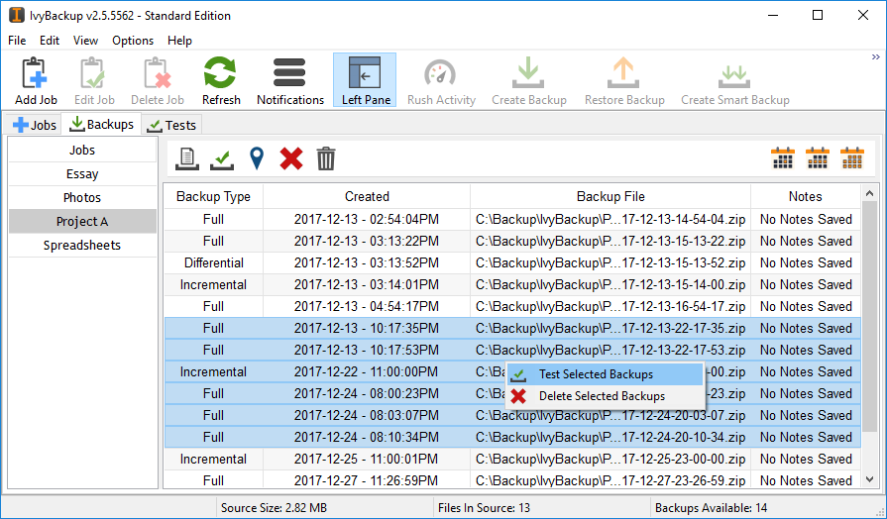Click the Delete Job toolbar icon
This screenshot has width=887, height=519.
coord(158,80)
